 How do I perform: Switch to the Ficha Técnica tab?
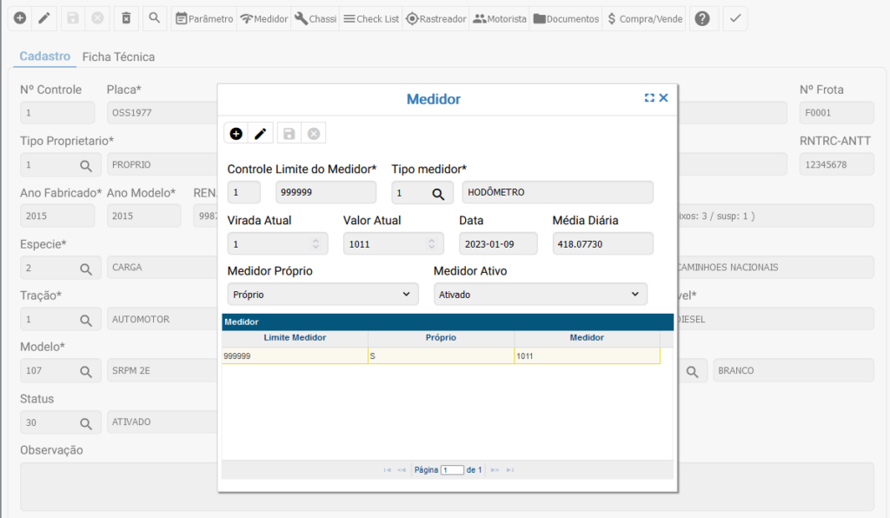pyautogui.click(x=118, y=56)
